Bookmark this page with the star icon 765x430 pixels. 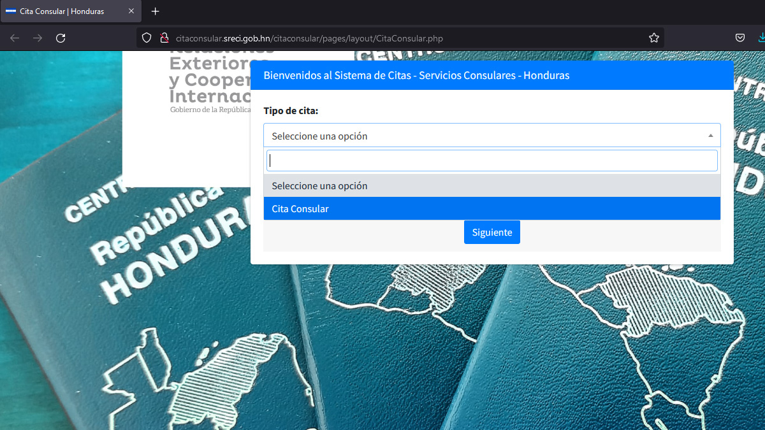tap(653, 38)
